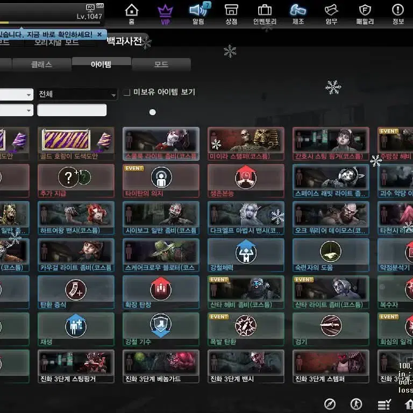Viewport: 413px width, 413px height.
Task: Open 오크 워리어 데이모스 costume card
Action: pos(331,218)
